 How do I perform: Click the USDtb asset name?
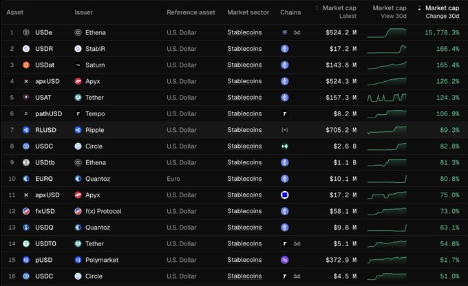coord(45,162)
